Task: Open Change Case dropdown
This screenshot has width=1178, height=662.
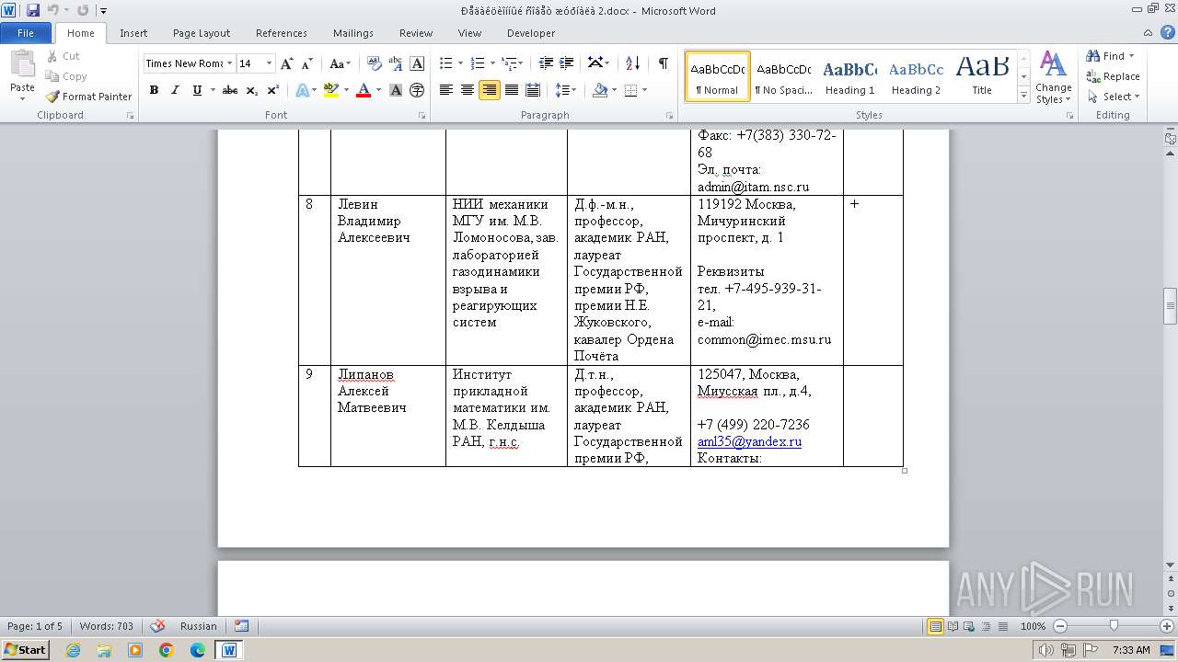Action: pos(340,63)
